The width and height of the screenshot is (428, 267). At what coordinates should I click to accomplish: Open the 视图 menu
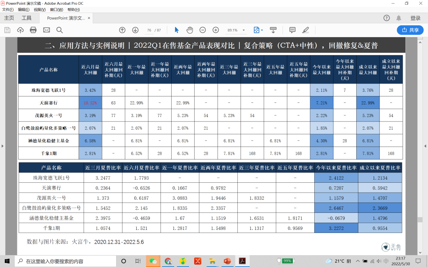(40, 9)
